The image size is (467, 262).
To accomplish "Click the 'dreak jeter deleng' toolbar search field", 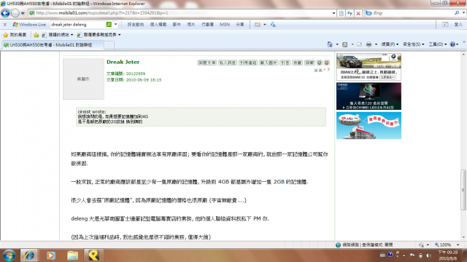I will tap(78, 25).
